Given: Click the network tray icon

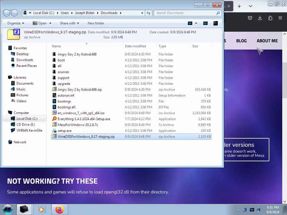Looking at the screenshot, I should pos(252,210).
